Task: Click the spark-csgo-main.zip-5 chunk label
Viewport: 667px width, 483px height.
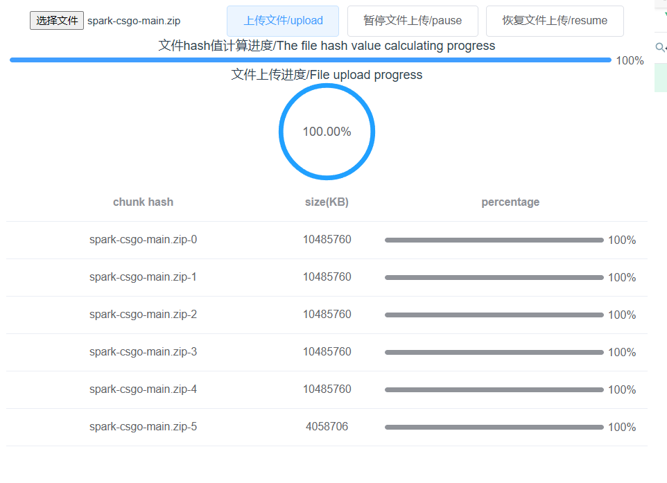Action: pyautogui.click(x=143, y=426)
